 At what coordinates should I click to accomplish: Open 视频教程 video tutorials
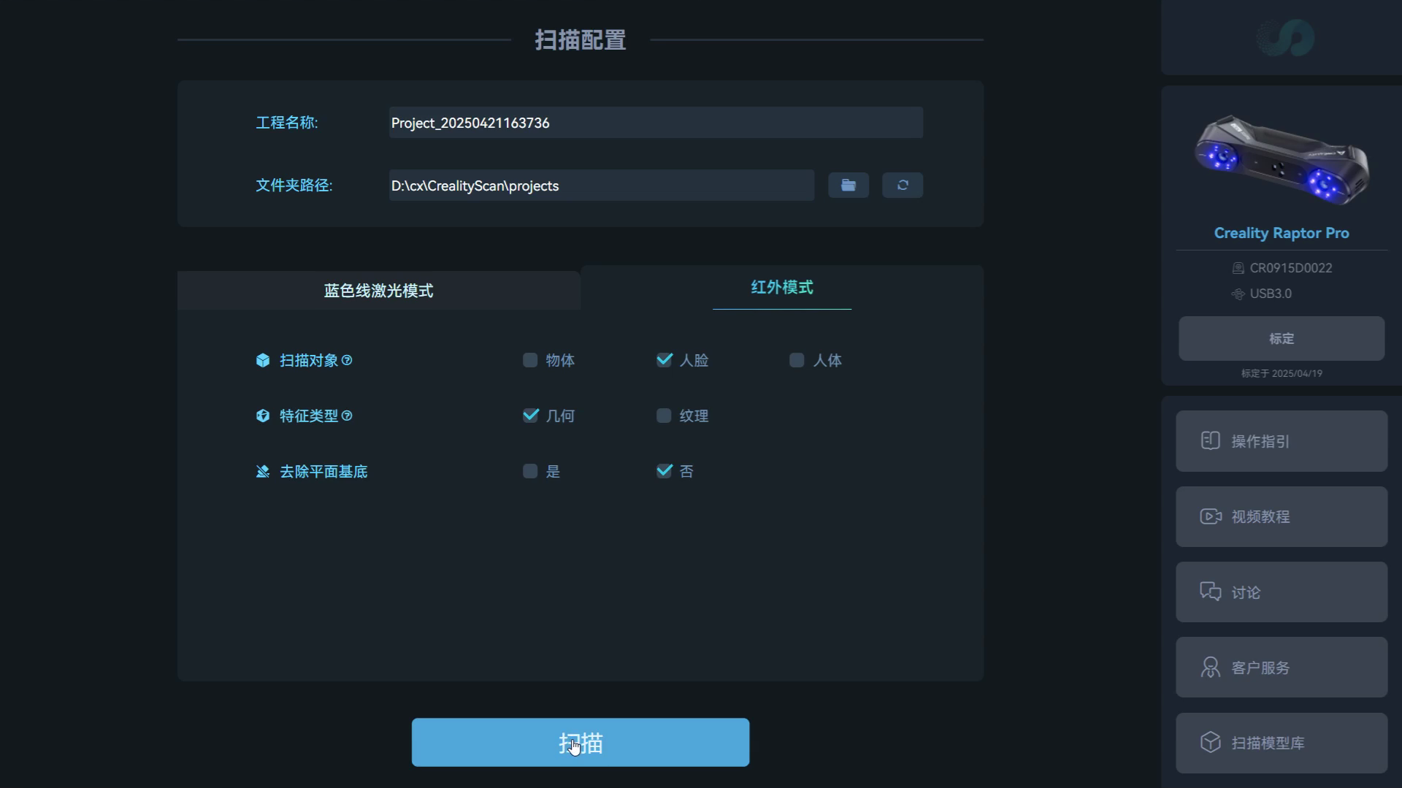tap(1282, 517)
